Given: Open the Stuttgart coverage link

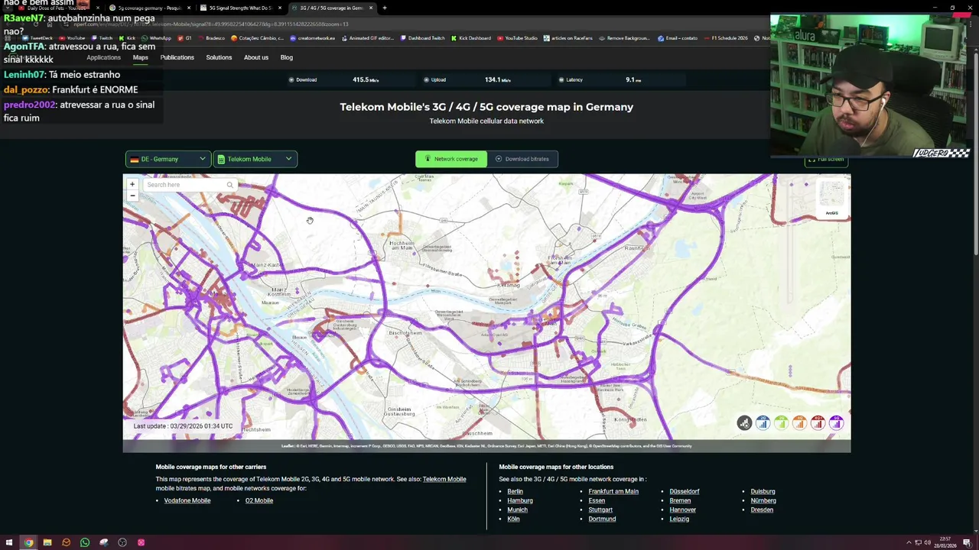Looking at the screenshot, I should (x=600, y=510).
